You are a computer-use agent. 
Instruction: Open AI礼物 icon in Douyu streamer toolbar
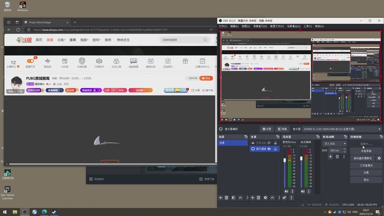[65, 63]
